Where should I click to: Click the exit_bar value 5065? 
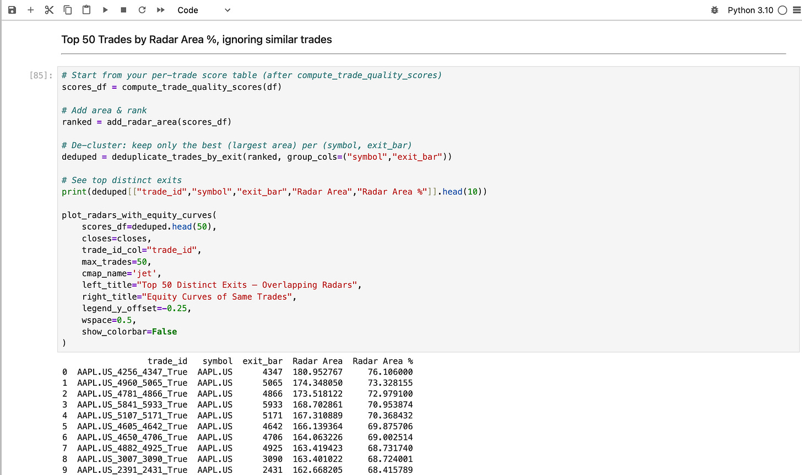273,383
